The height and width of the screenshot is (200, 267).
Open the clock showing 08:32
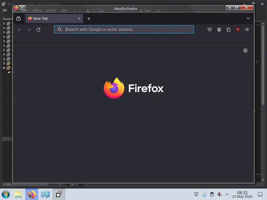pos(242,194)
